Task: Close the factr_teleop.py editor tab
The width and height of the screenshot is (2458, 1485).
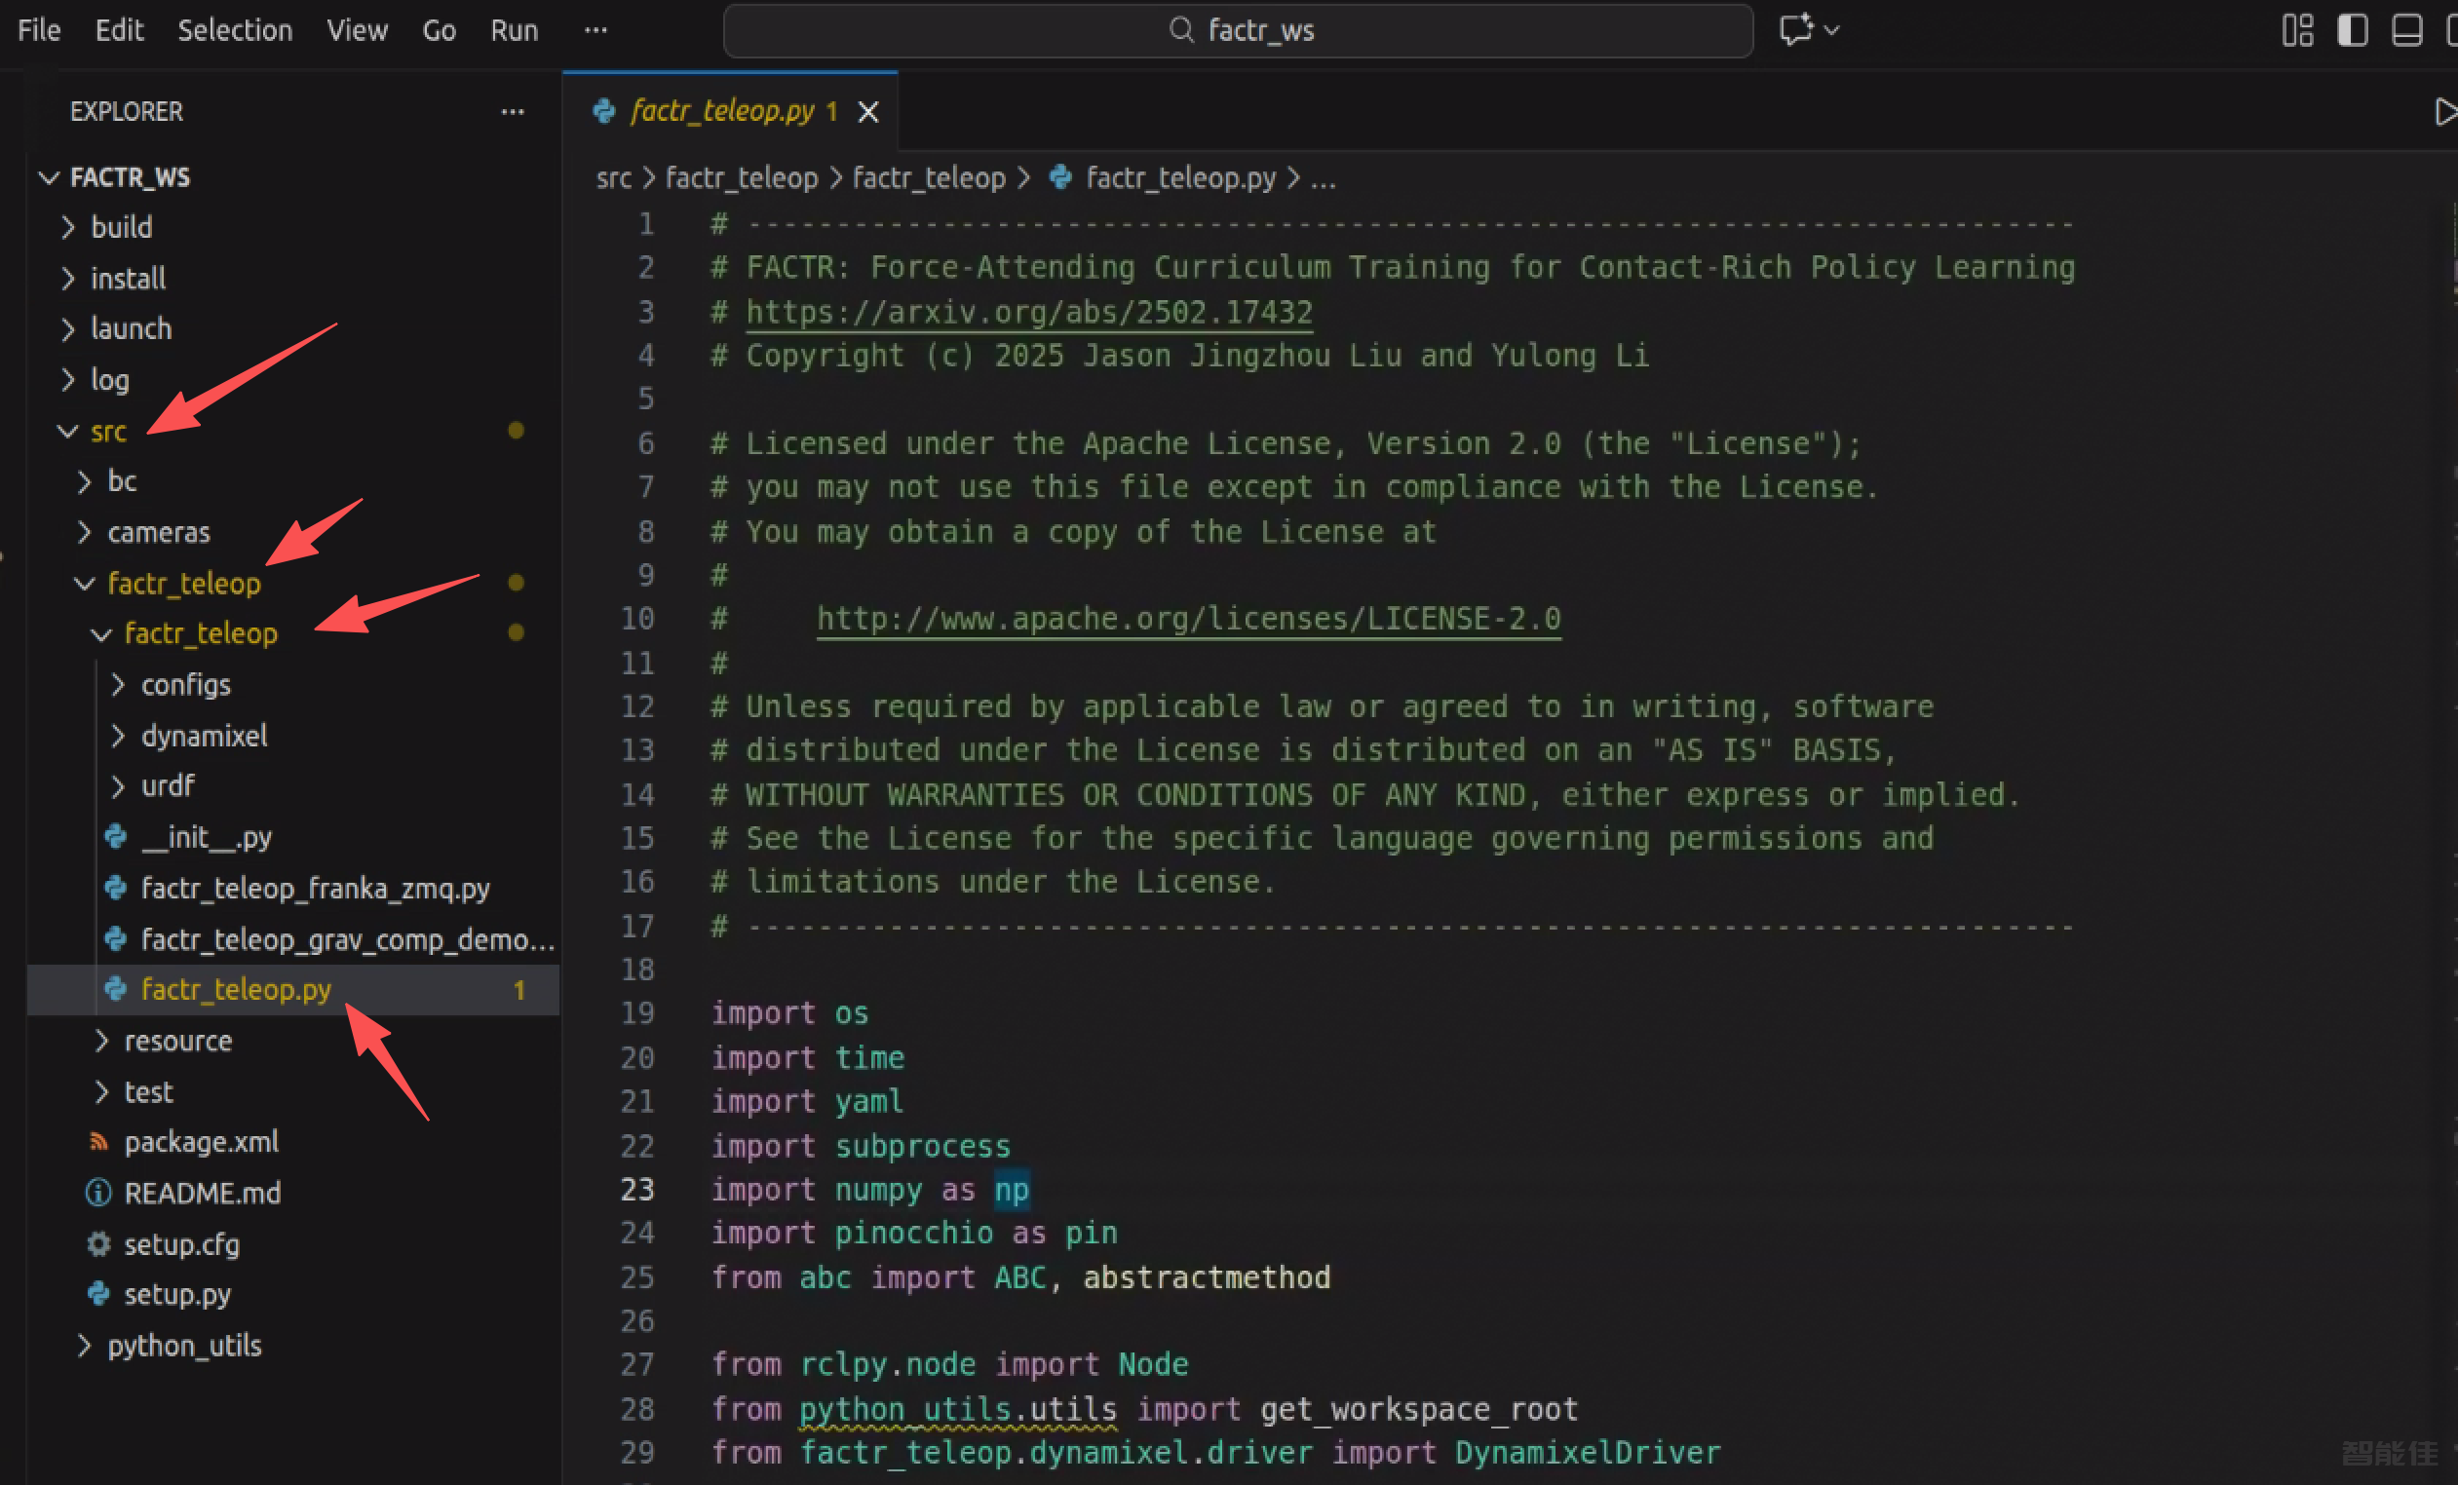Action: (869, 112)
